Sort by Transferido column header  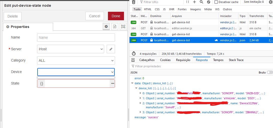click(x=257, y=16)
